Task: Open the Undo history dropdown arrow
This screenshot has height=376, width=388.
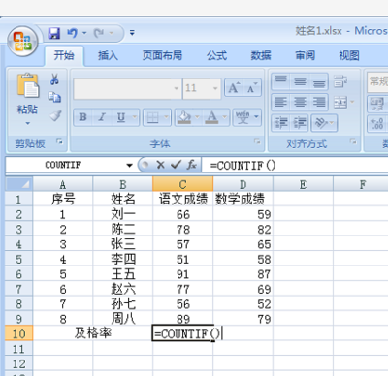Action: click(84, 33)
